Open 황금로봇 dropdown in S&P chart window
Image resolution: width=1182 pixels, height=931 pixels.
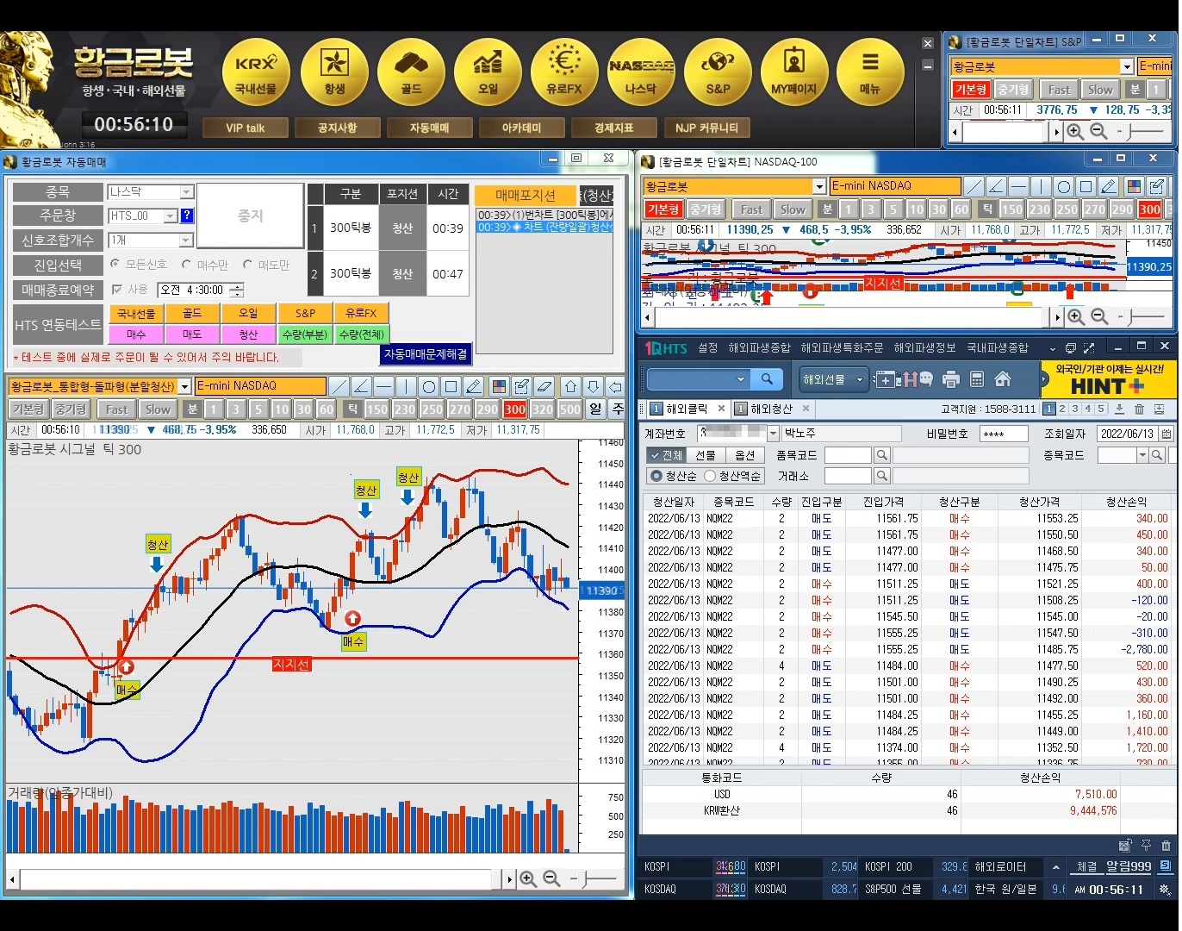pyautogui.click(x=1127, y=66)
